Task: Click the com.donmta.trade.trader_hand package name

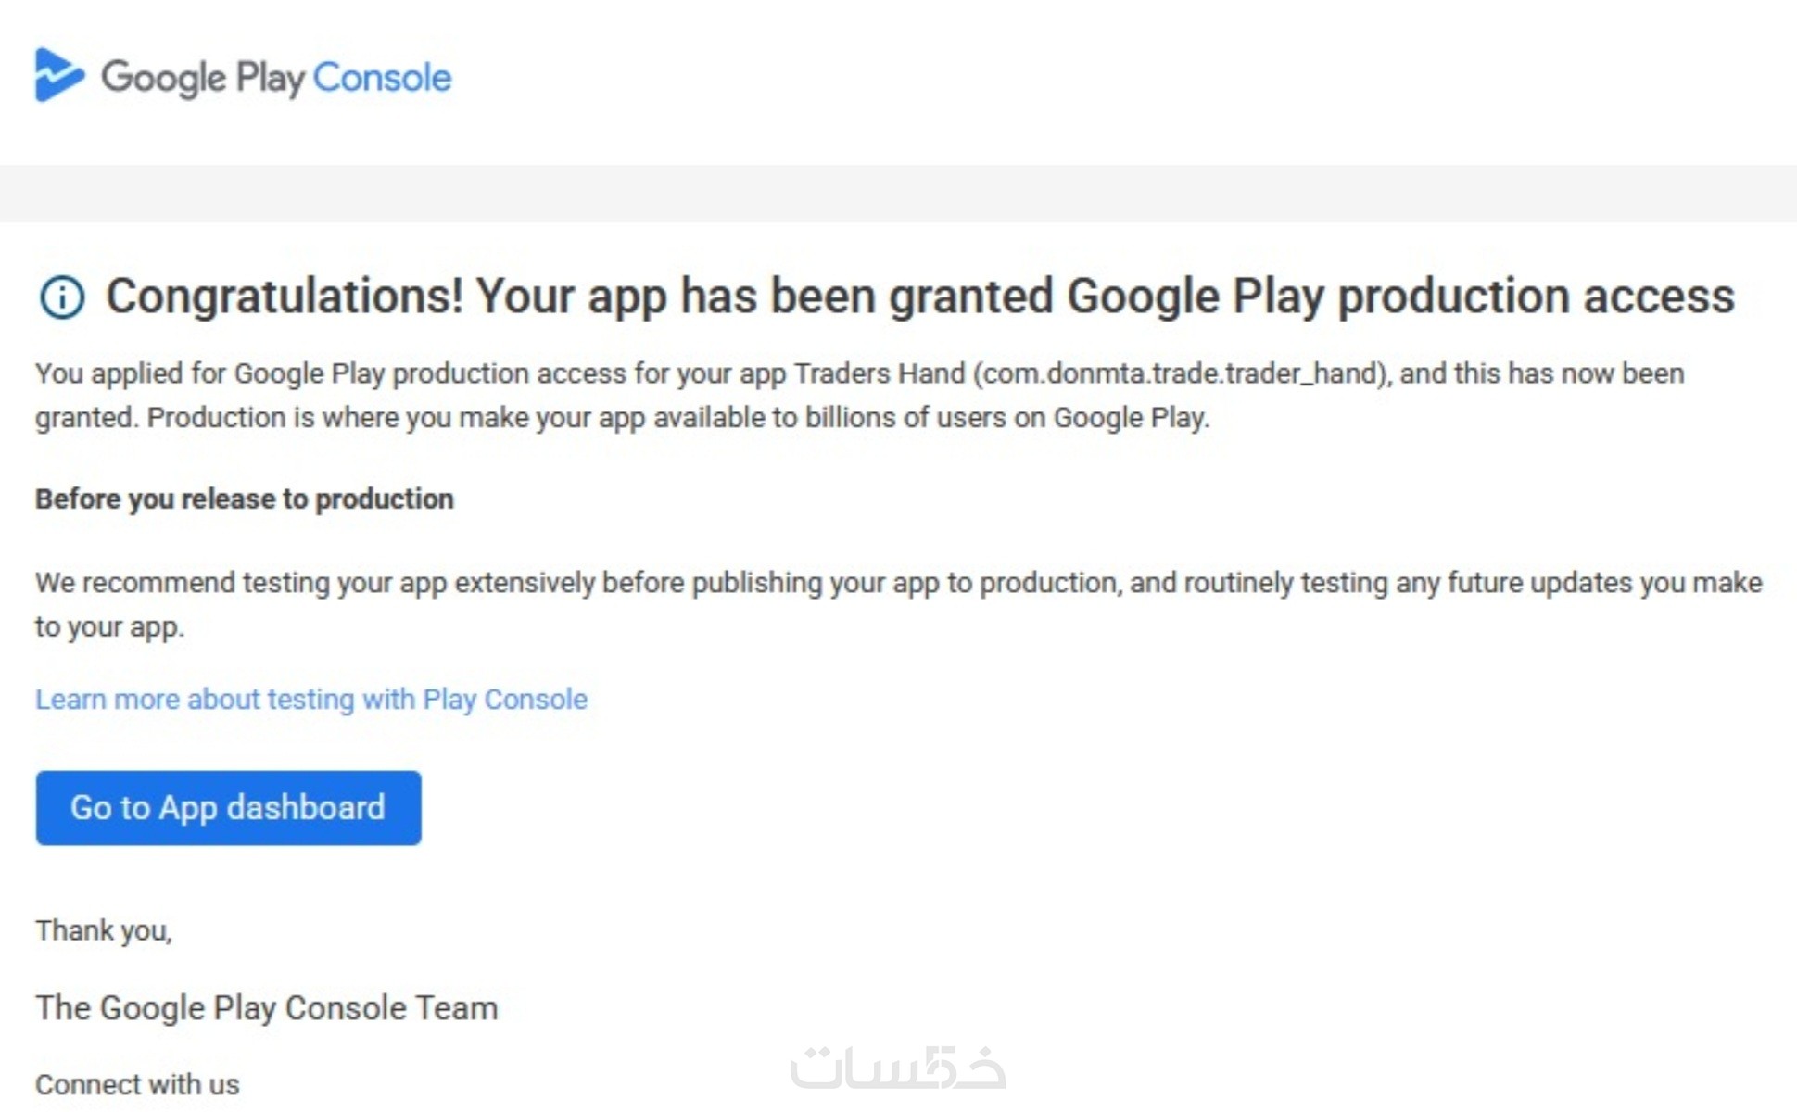Action: [x=1180, y=373]
